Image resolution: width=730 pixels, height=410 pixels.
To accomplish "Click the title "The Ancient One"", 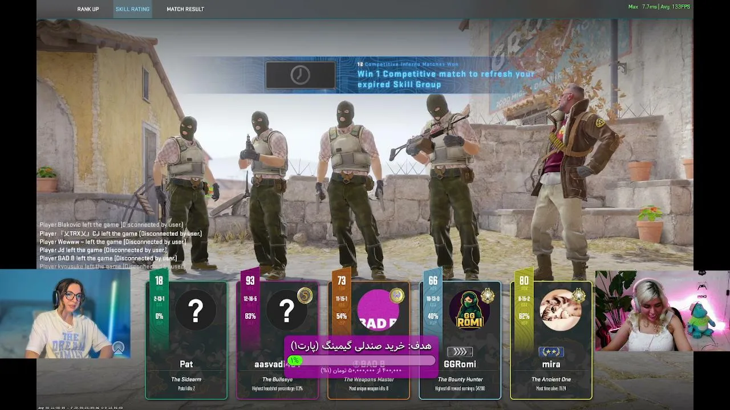I will [x=551, y=379].
